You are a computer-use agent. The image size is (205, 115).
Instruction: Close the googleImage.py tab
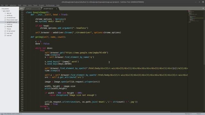(57, 9)
